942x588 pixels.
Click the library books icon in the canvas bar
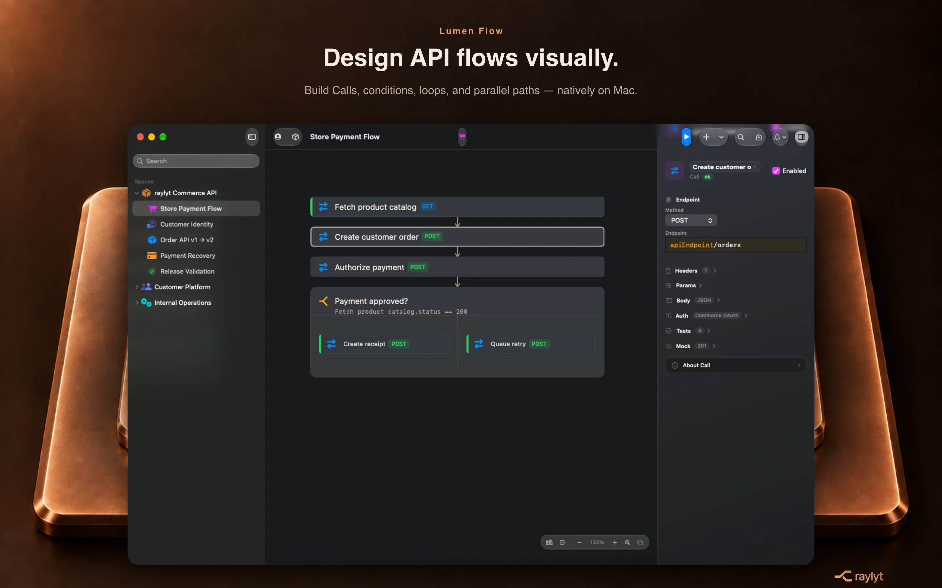[x=549, y=543]
